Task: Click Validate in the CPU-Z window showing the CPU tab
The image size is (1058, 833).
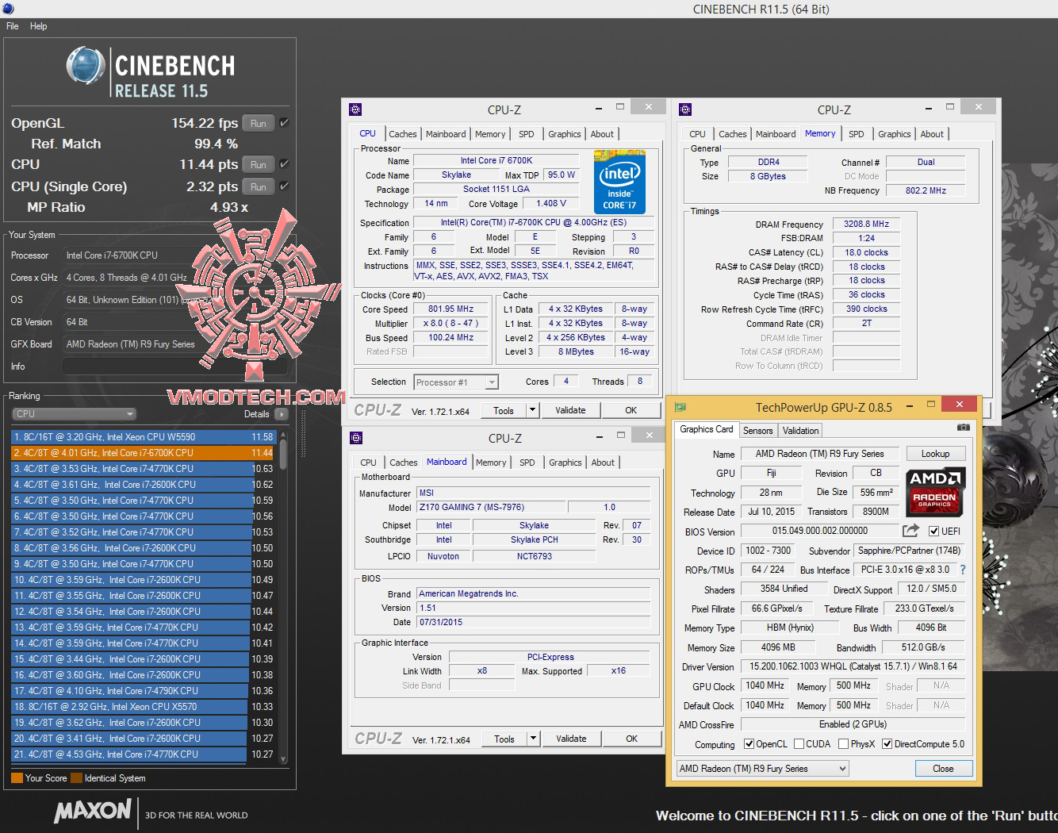Action: tap(570, 410)
